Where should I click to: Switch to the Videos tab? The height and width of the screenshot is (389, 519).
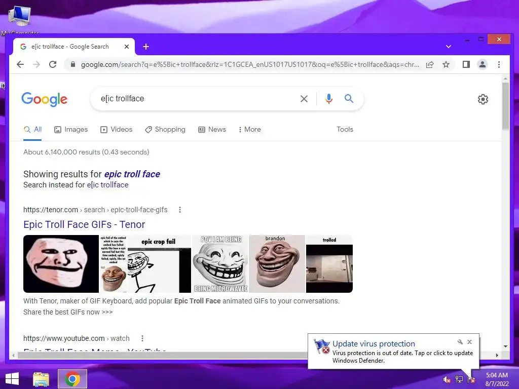116,129
